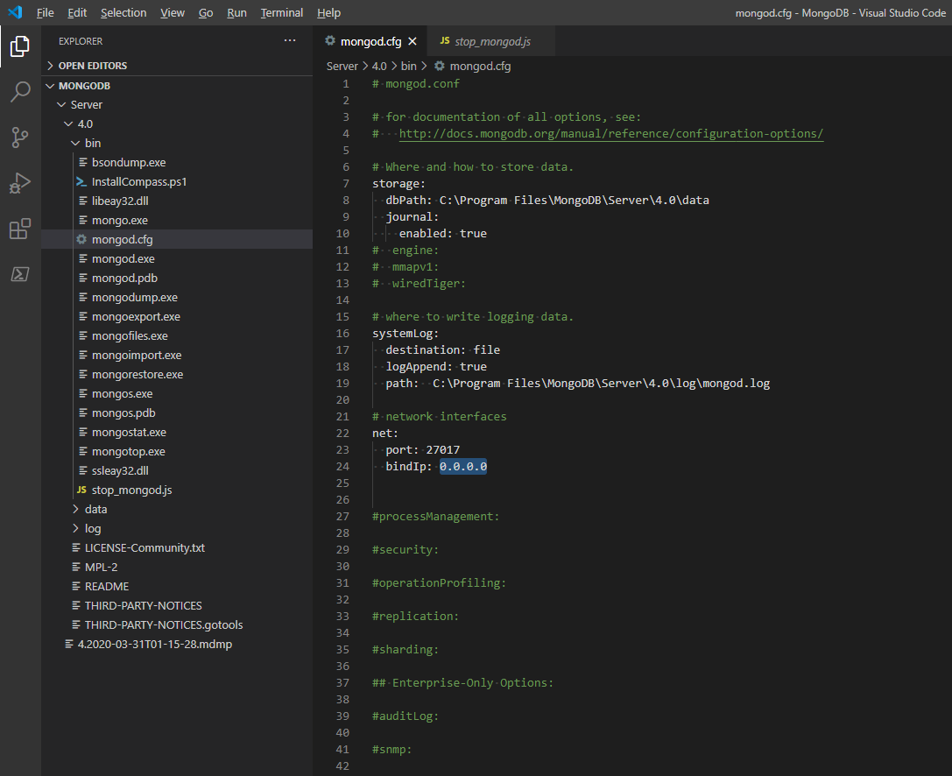Open the File menu

(x=45, y=13)
